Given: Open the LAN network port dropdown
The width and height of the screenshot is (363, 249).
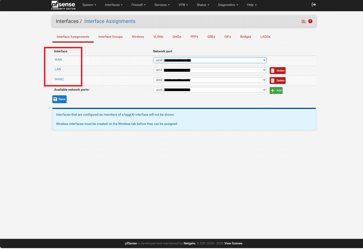Looking at the screenshot, I should pos(210,70).
